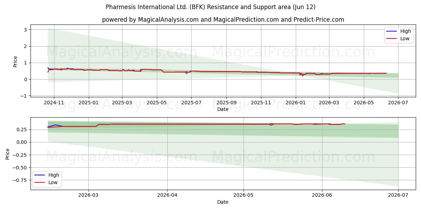The image size is (421, 210).
Task: Click the '2026-04' date label on bottom chart
Action: coord(167,196)
